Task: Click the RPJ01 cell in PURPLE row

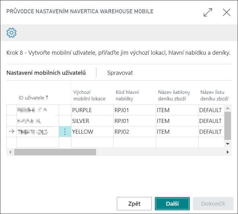Action: (x=135, y=110)
